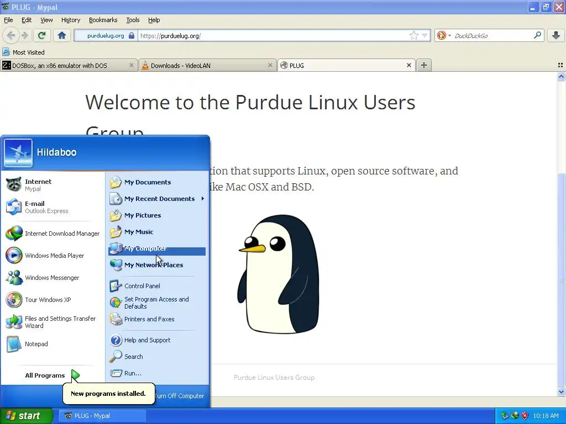566x424 pixels.
Task: Open My Network Places
Action: point(156,265)
